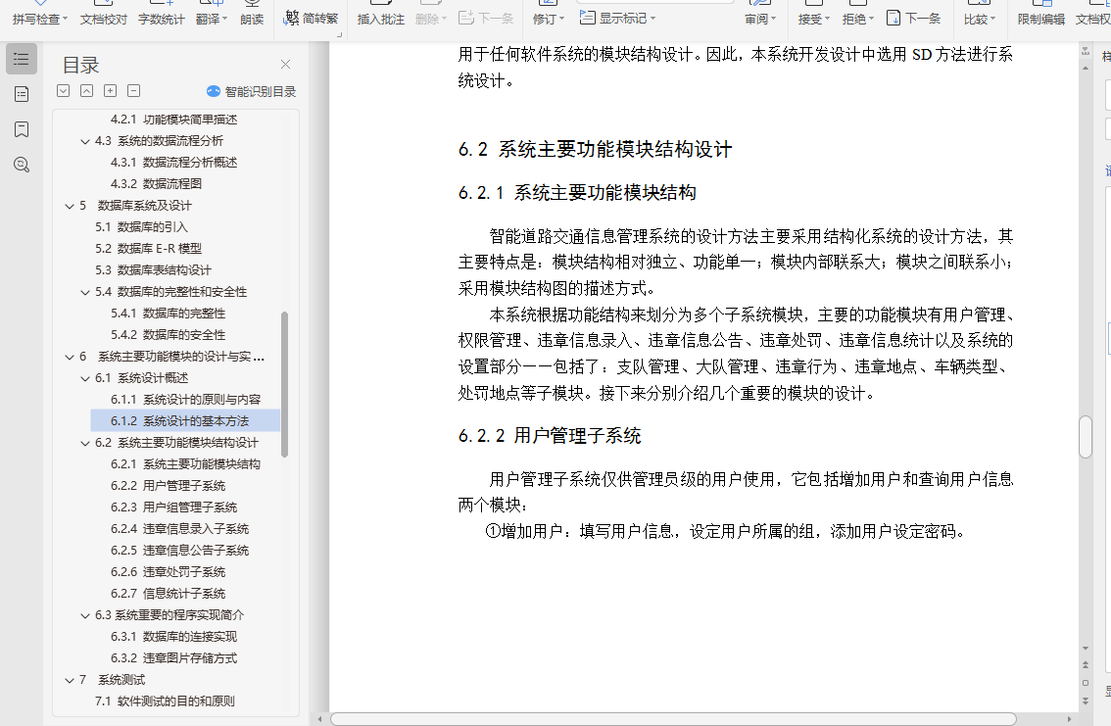Collapse the 5.4 数据库的完整性和安全性 chevron
Screen dimensions: 1111x726
pos(85,293)
